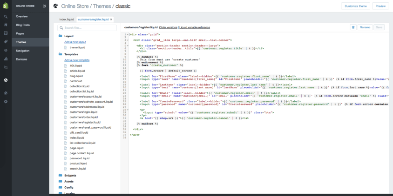Open the search magnifier in sidebar
This screenshot has height=196, width=393.
point(6,17)
